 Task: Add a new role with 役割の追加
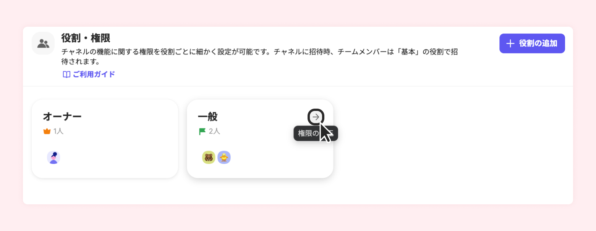click(x=532, y=43)
